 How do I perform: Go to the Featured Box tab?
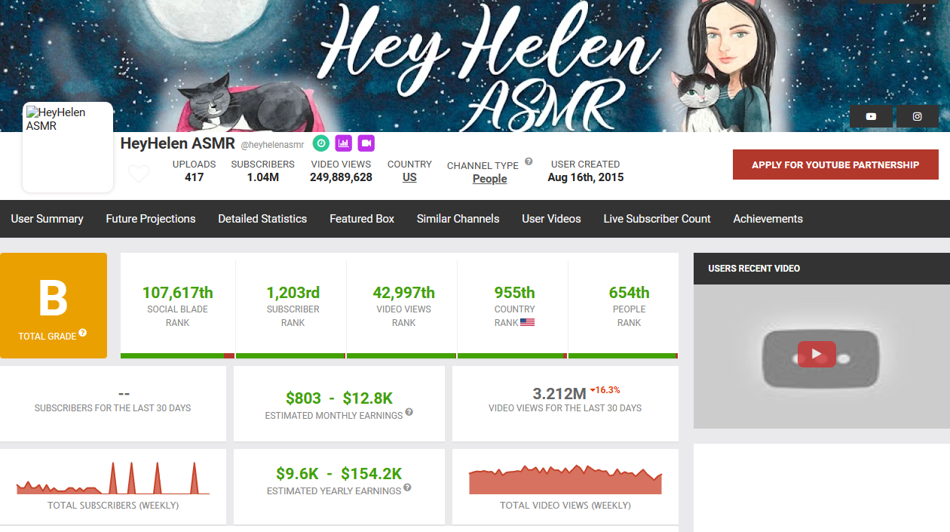[x=362, y=219]
